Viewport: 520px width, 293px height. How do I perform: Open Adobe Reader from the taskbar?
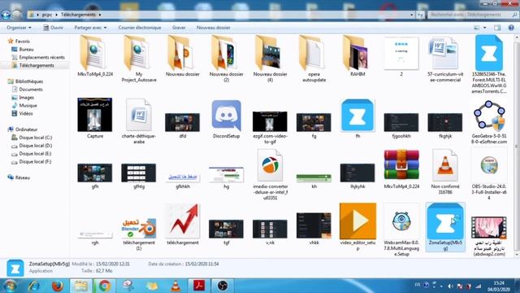click(199, 286)
